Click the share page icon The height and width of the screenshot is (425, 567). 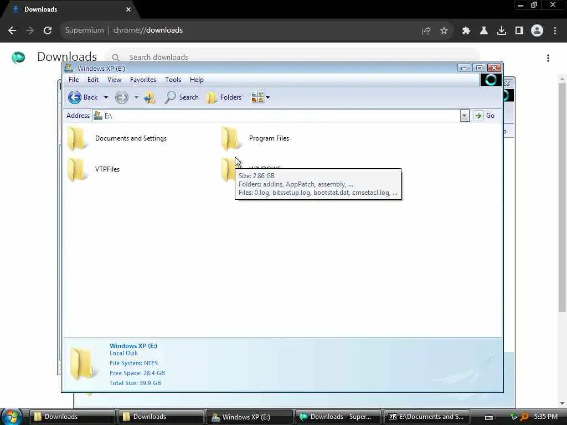(426, 31)
